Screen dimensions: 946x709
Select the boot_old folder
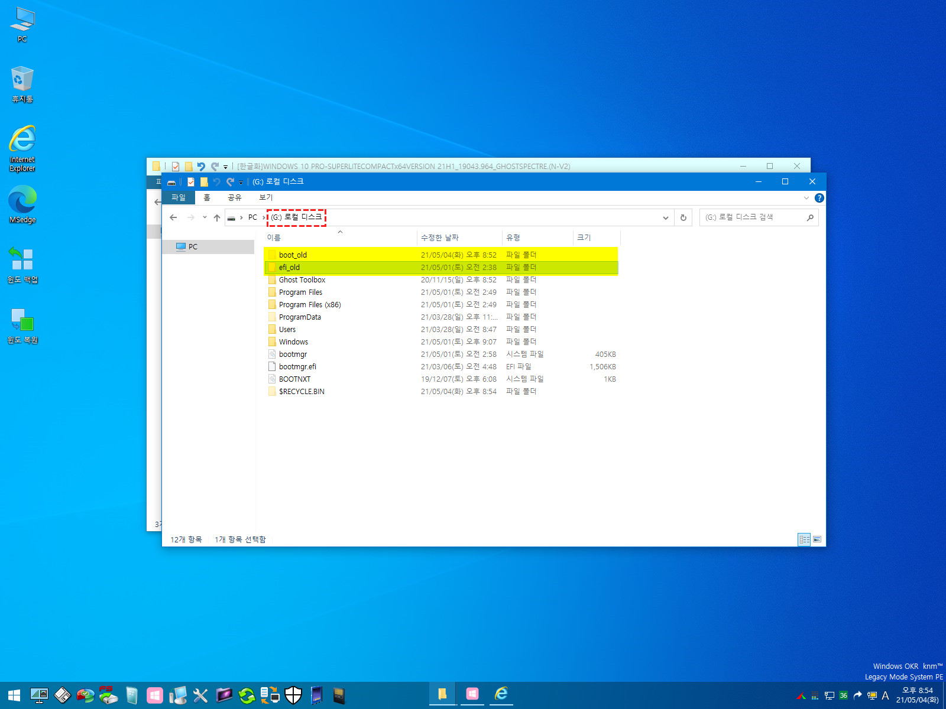(441, 255)
